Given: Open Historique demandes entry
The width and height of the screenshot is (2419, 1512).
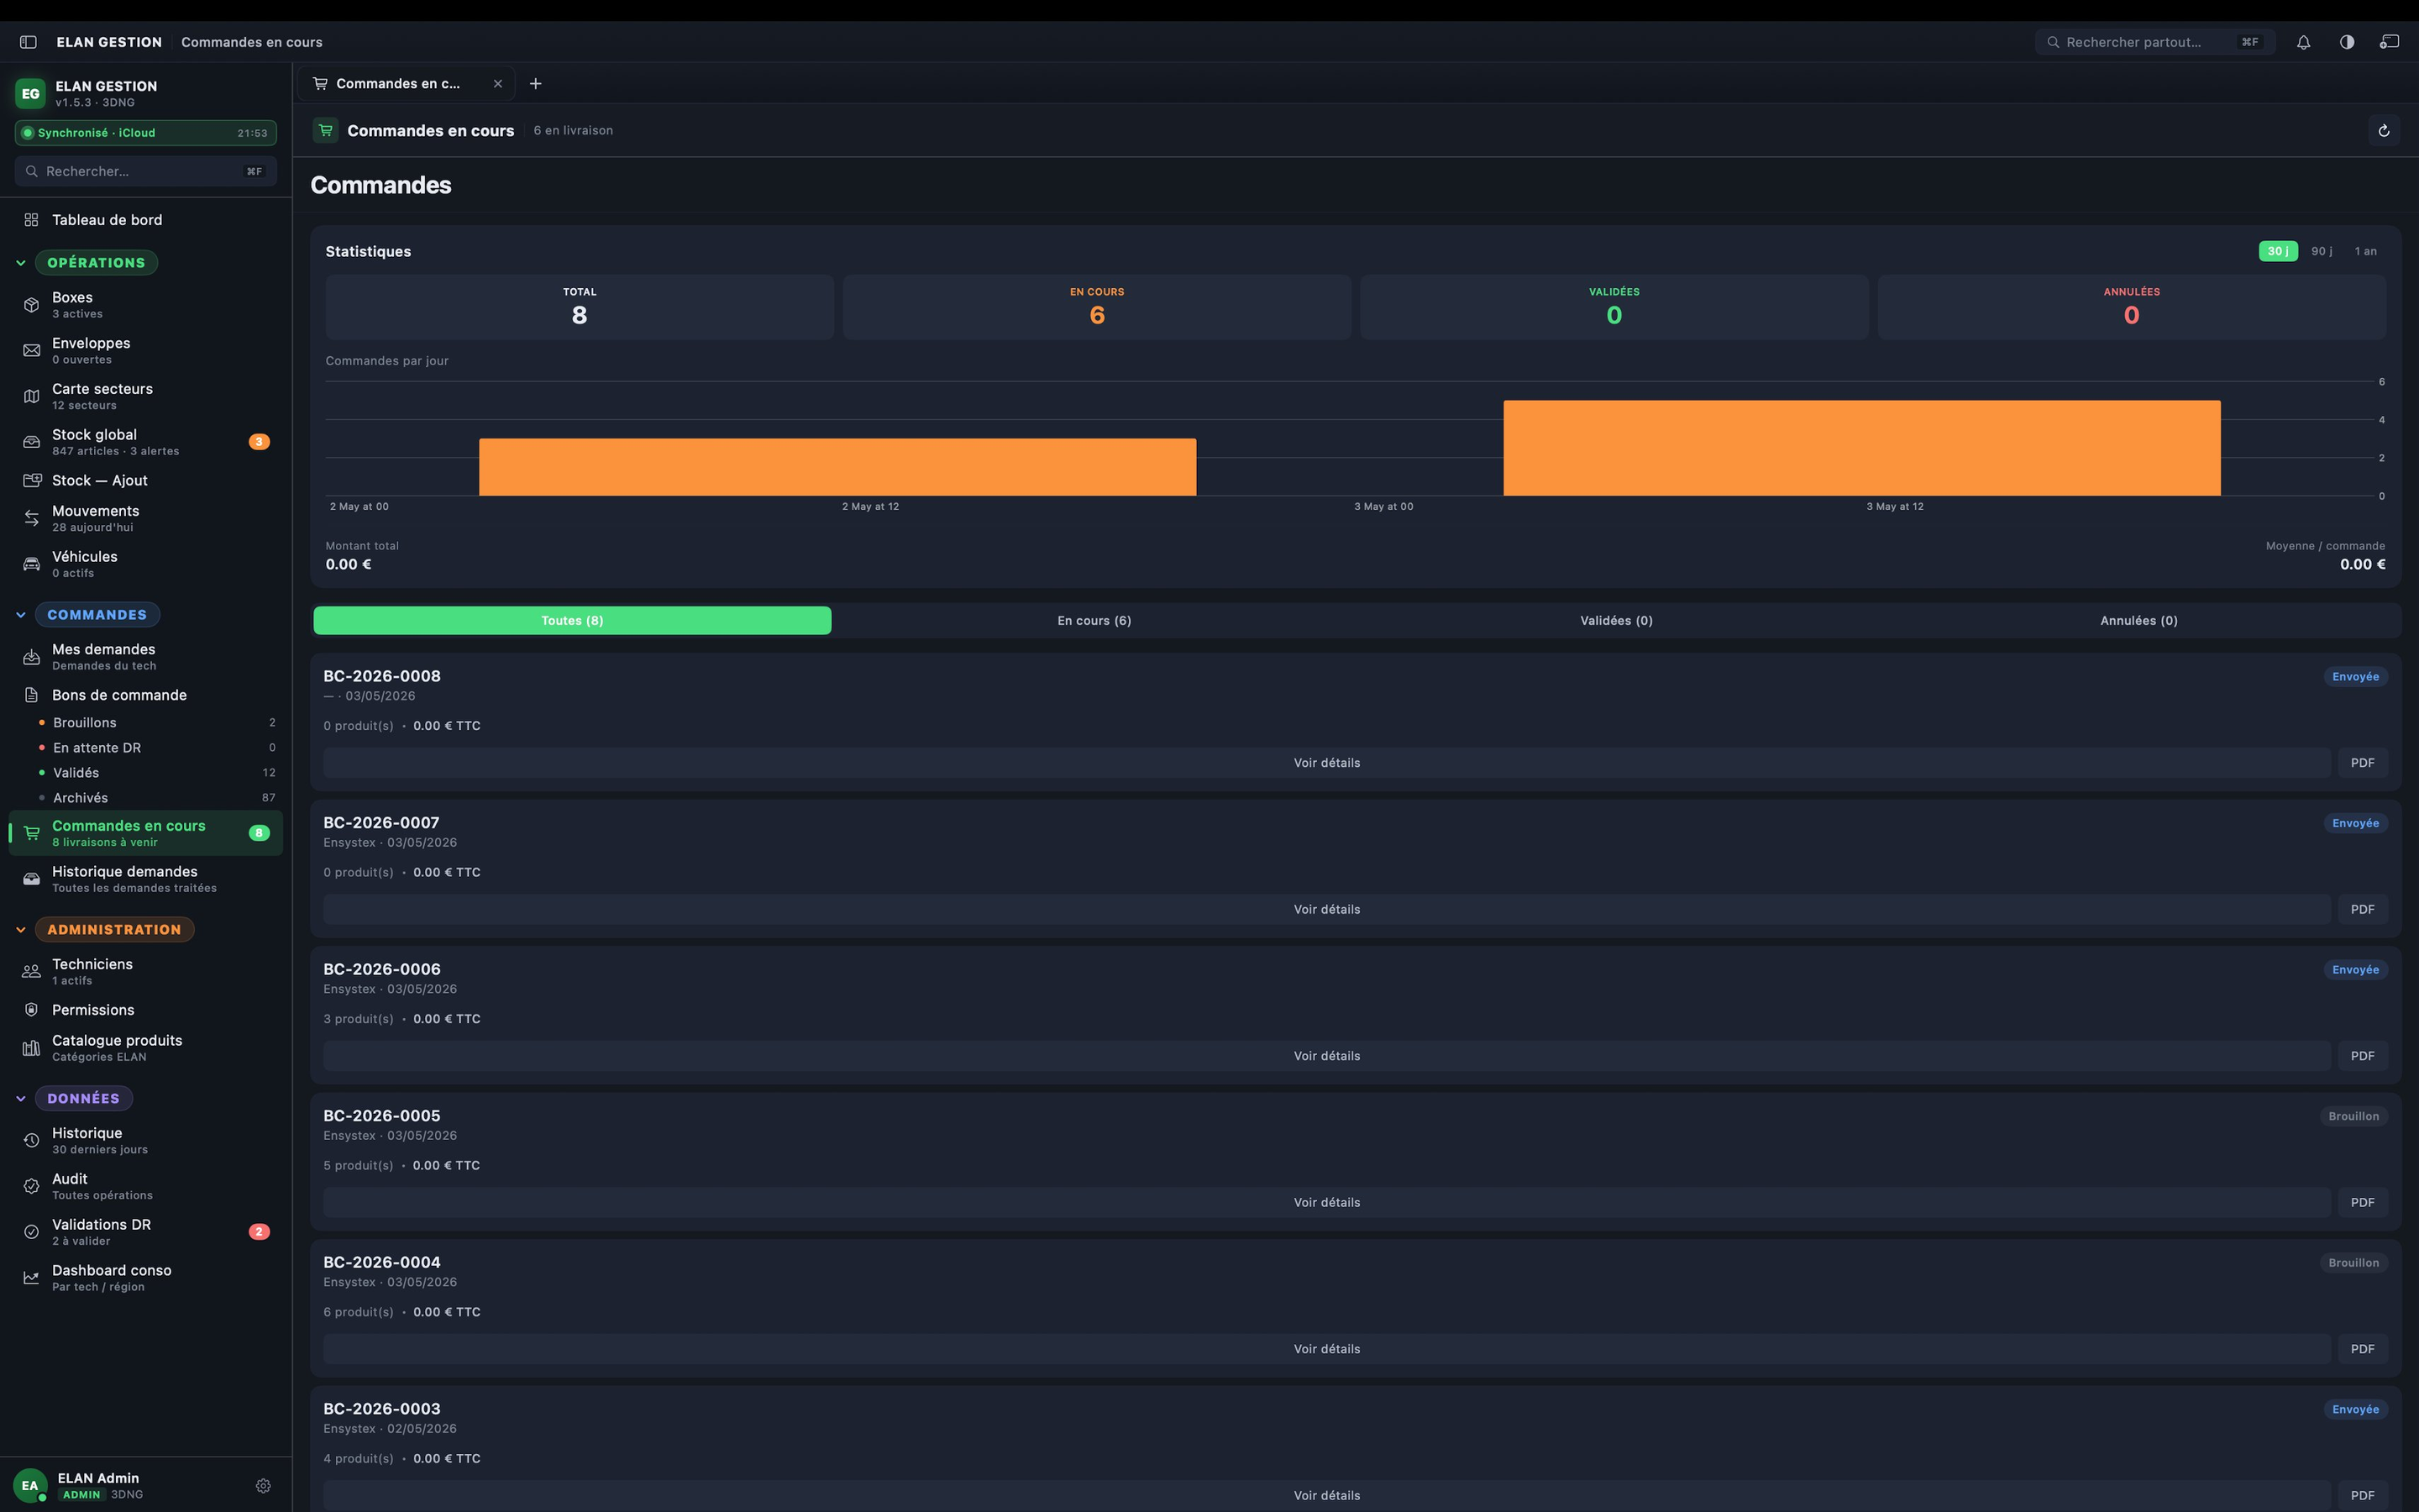Looking at the screenshot, I should coord(146,879).
